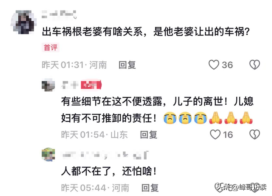Tap 回复 under the 05:44 河南 comment
272x196 pixels.
pos(150,188)
